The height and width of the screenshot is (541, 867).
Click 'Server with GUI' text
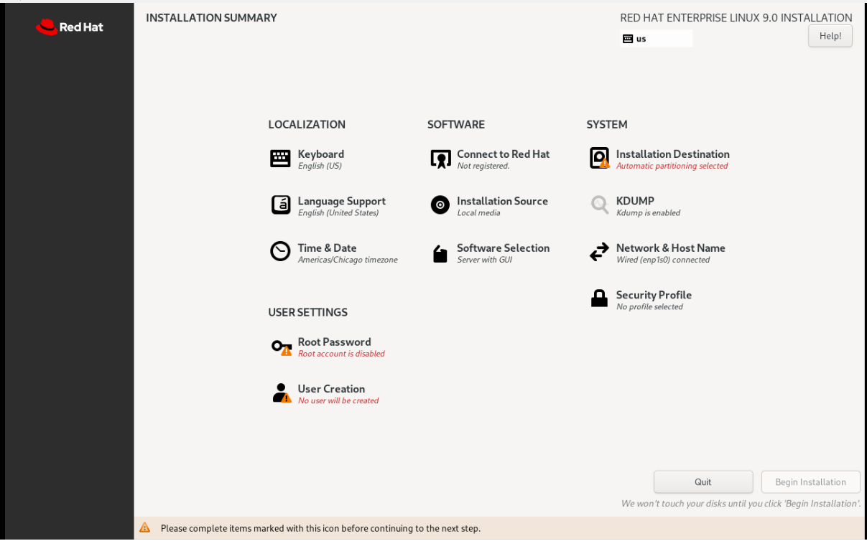484,260
